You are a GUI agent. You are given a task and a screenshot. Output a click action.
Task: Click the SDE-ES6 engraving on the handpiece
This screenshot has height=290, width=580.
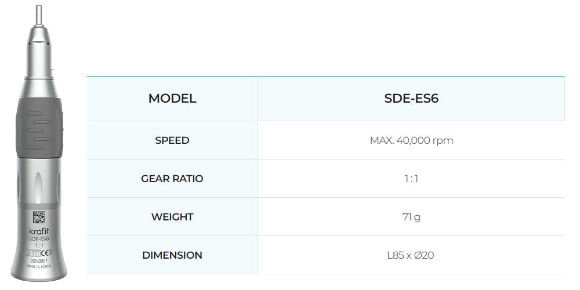point(39,239)
